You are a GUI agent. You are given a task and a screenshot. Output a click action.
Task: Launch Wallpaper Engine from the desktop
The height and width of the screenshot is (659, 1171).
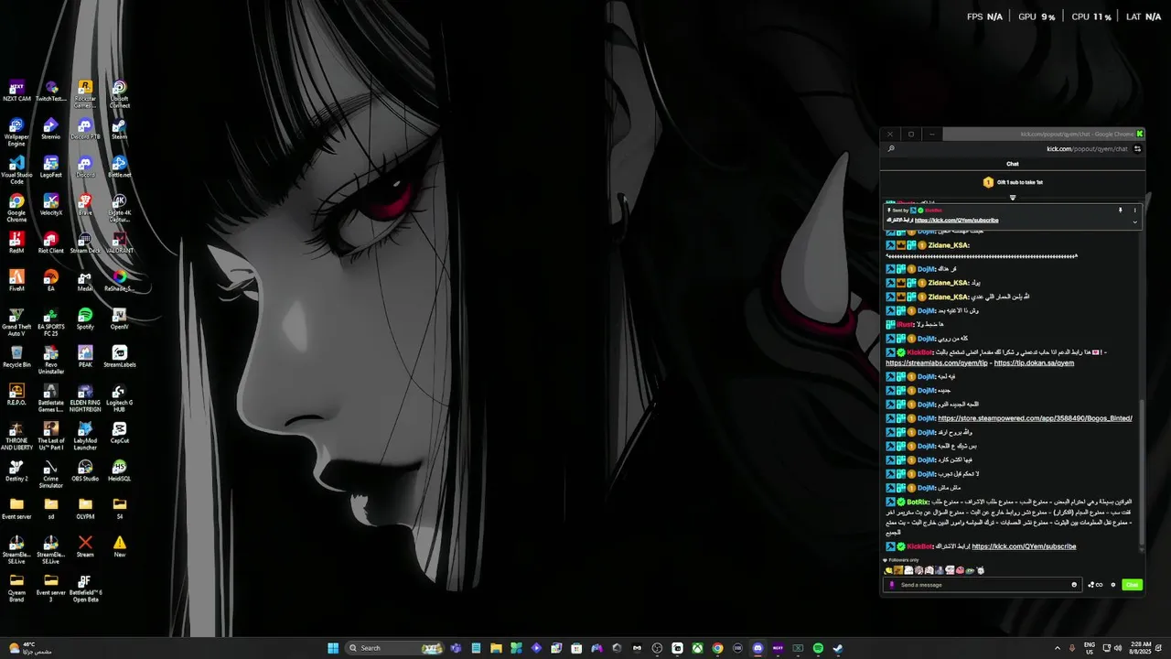tap(16, 133)
